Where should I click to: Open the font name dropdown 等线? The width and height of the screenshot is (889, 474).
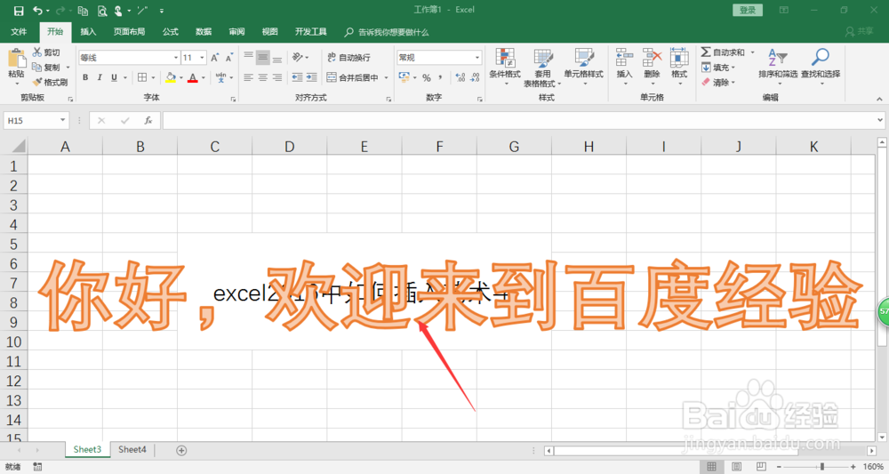tap(176, 58)
